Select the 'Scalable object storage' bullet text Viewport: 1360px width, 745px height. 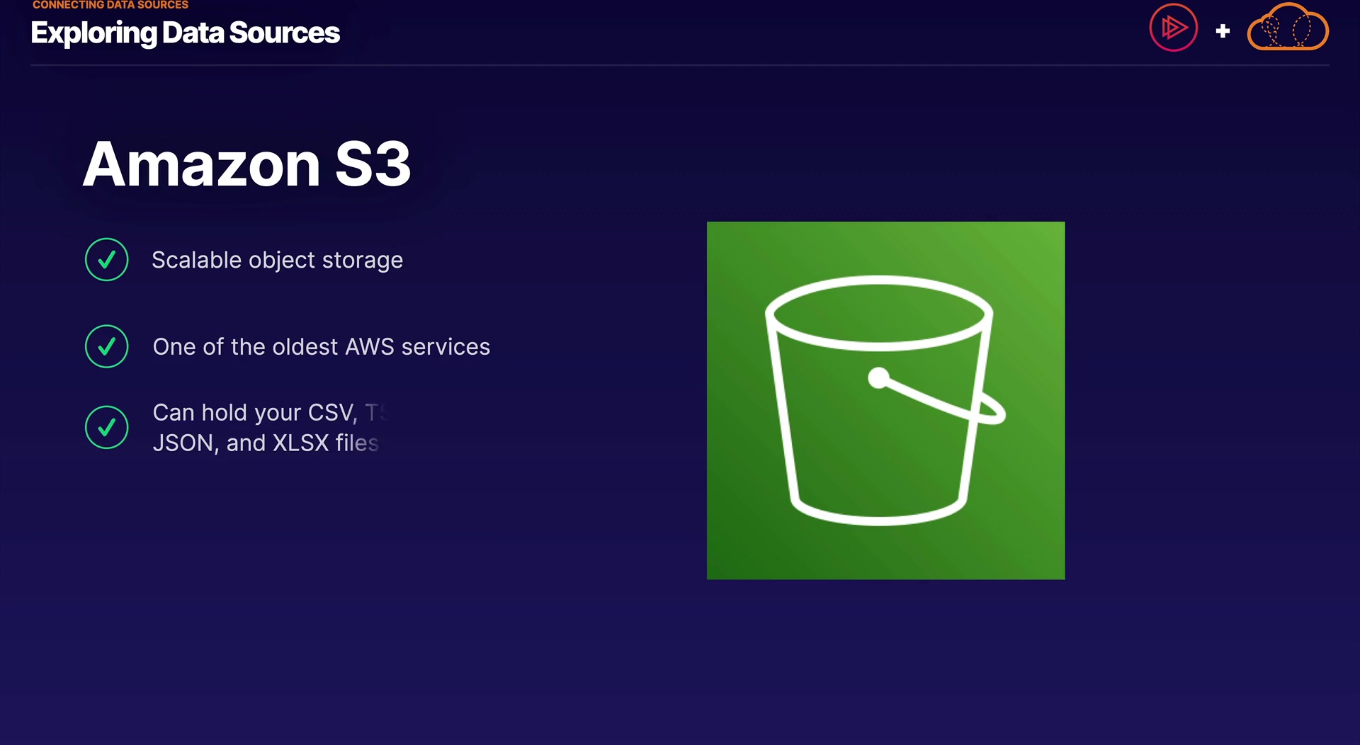click(277, 261)
